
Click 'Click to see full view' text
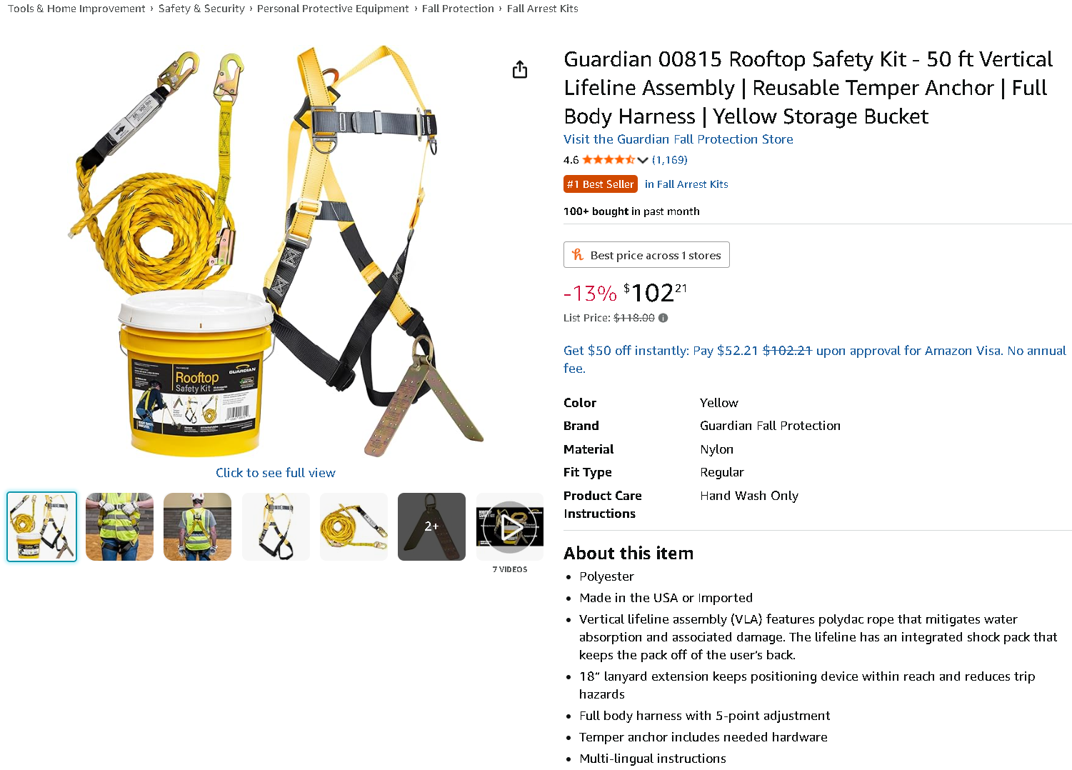[x=276, y=473]
